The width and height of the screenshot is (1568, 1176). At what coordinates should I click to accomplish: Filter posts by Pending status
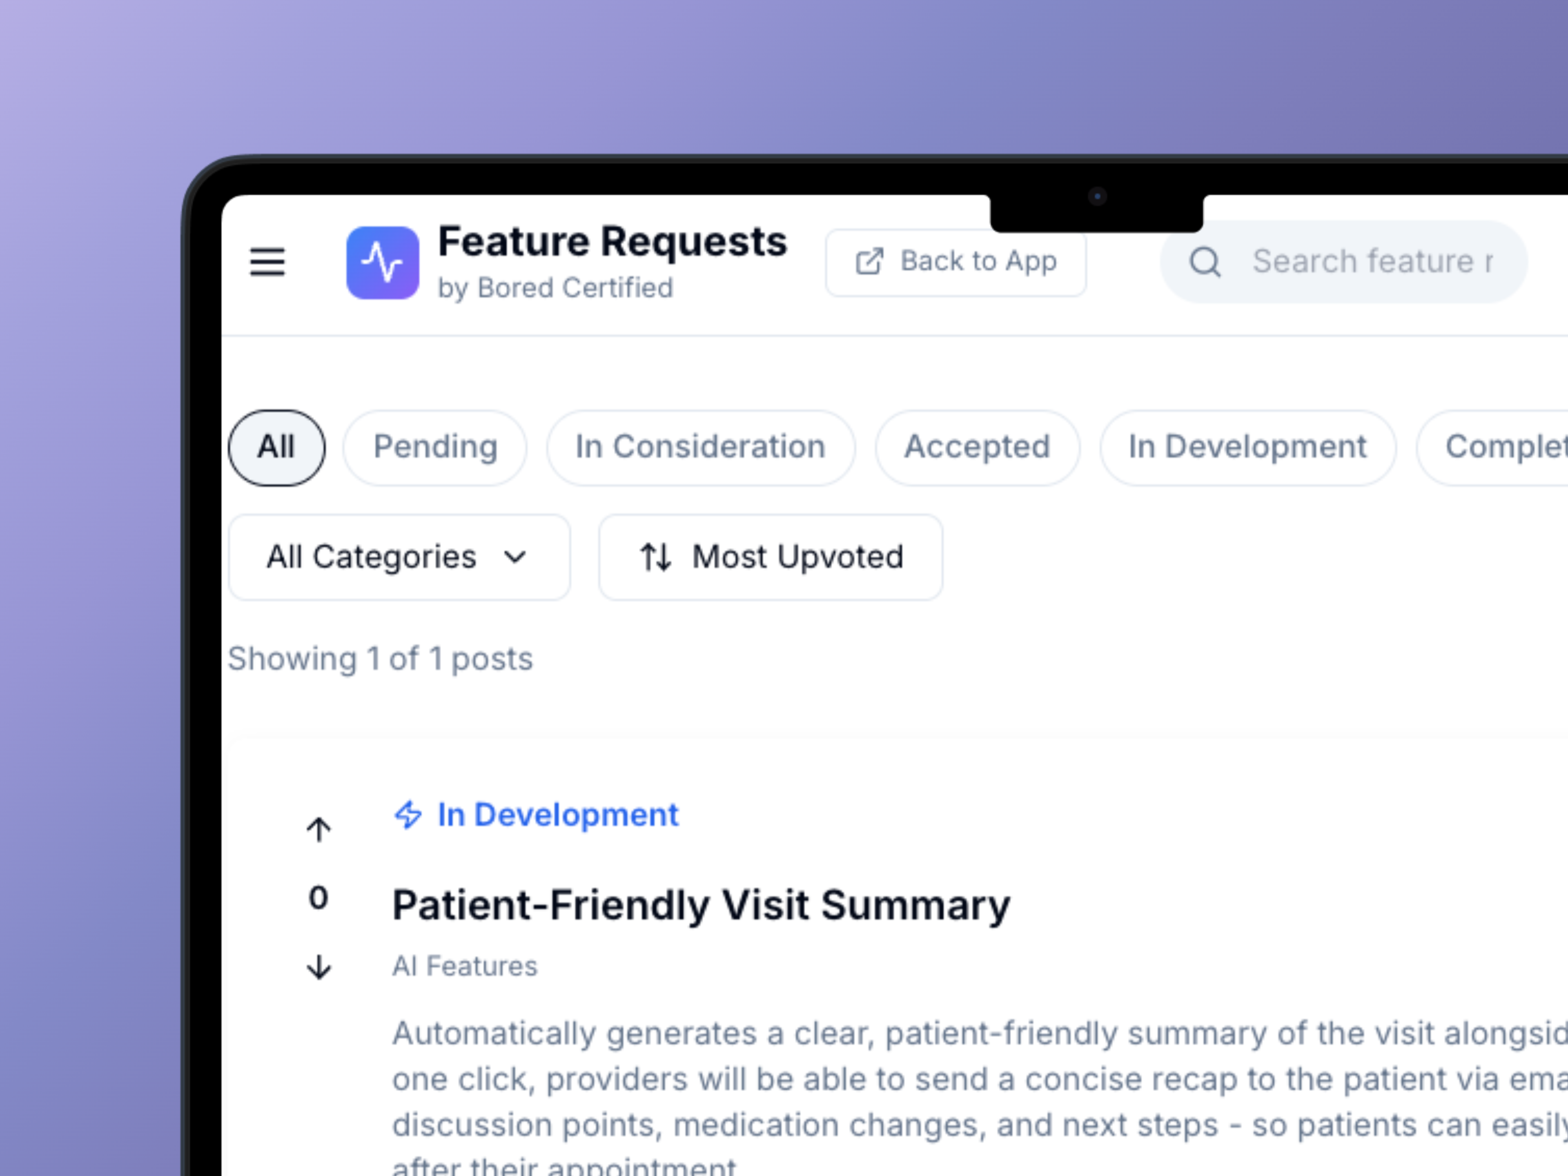[434, 447]
